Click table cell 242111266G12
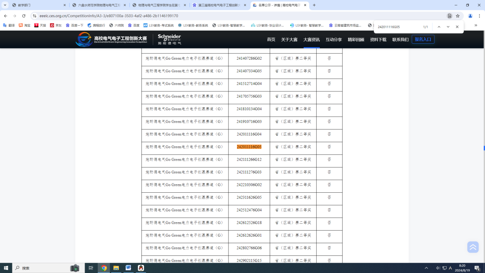 point(249,159)
